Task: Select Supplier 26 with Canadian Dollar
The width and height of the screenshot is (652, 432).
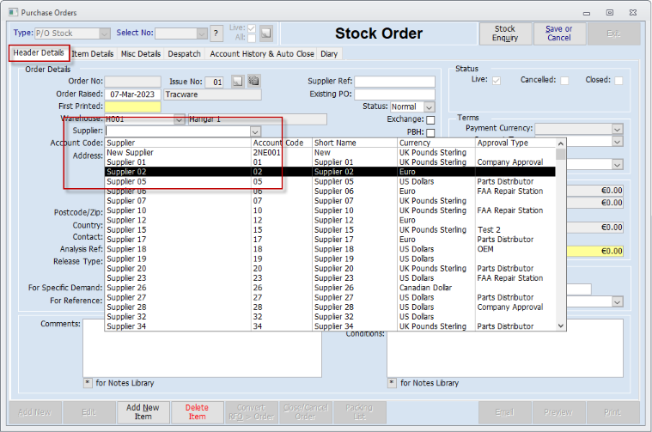Action: (x=330, y=288)
